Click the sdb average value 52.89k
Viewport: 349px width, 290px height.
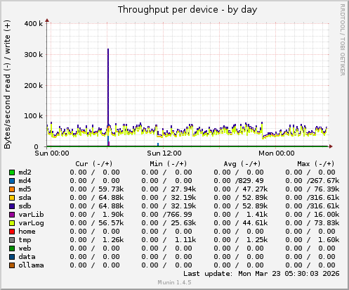(255, 206)
